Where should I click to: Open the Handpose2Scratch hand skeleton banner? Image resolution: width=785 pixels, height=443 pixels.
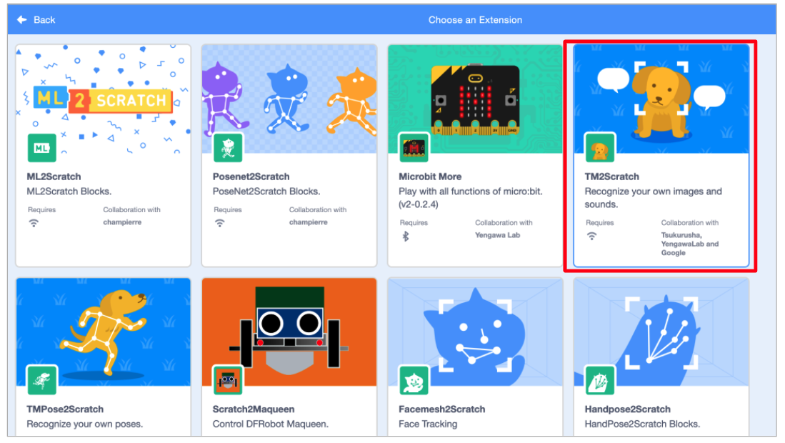click(x=661, y=332)
